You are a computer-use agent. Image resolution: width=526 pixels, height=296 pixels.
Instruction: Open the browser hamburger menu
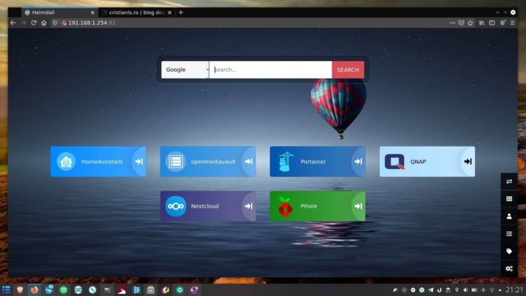tap(513, 23)
